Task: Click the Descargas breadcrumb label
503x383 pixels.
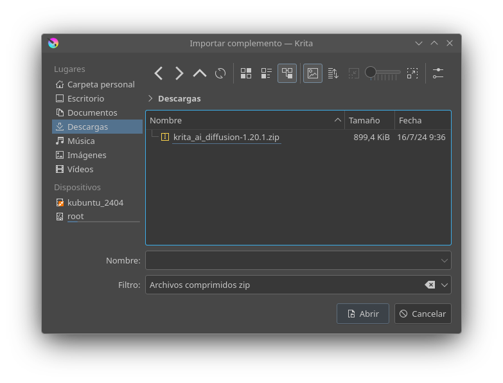Action: coord(179,98)
